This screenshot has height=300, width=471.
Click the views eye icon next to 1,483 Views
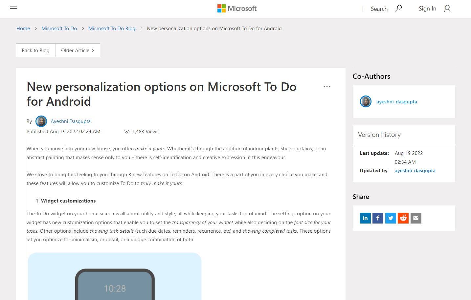coord(126,131)
